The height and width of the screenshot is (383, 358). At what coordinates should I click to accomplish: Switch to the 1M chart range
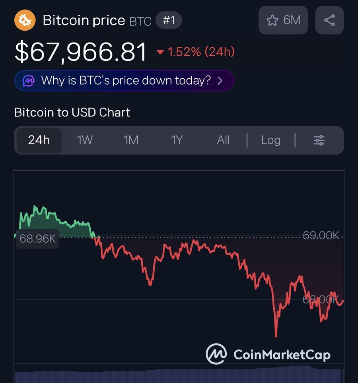[x=131, y=140]
